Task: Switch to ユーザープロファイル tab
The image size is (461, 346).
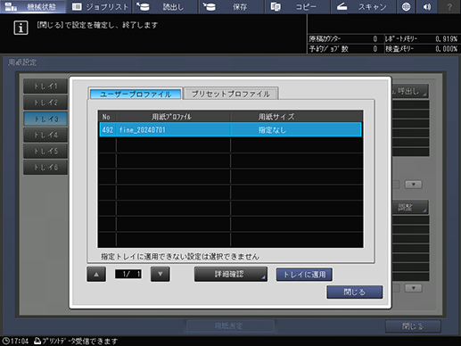Action: pyautogui.click(x=136, y=95)
